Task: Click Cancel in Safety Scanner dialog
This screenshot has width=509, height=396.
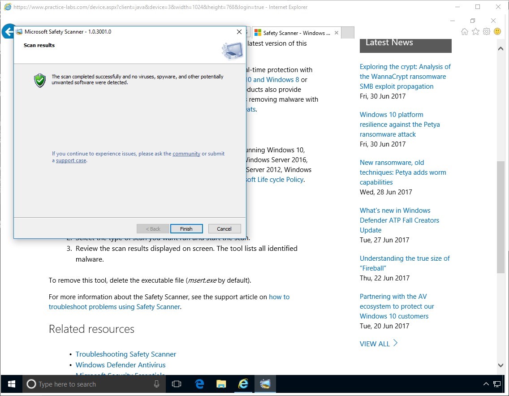Action: pyautogui.click(x=224, y=229)
